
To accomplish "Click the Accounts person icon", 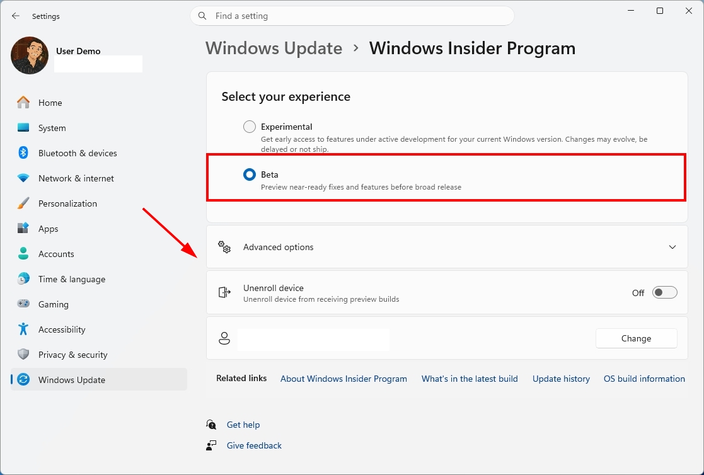I will (23, 253).
